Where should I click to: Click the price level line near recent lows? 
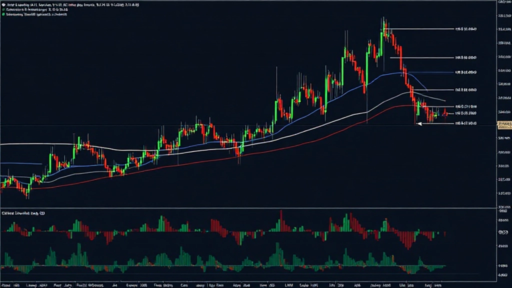tap(465, 123)
